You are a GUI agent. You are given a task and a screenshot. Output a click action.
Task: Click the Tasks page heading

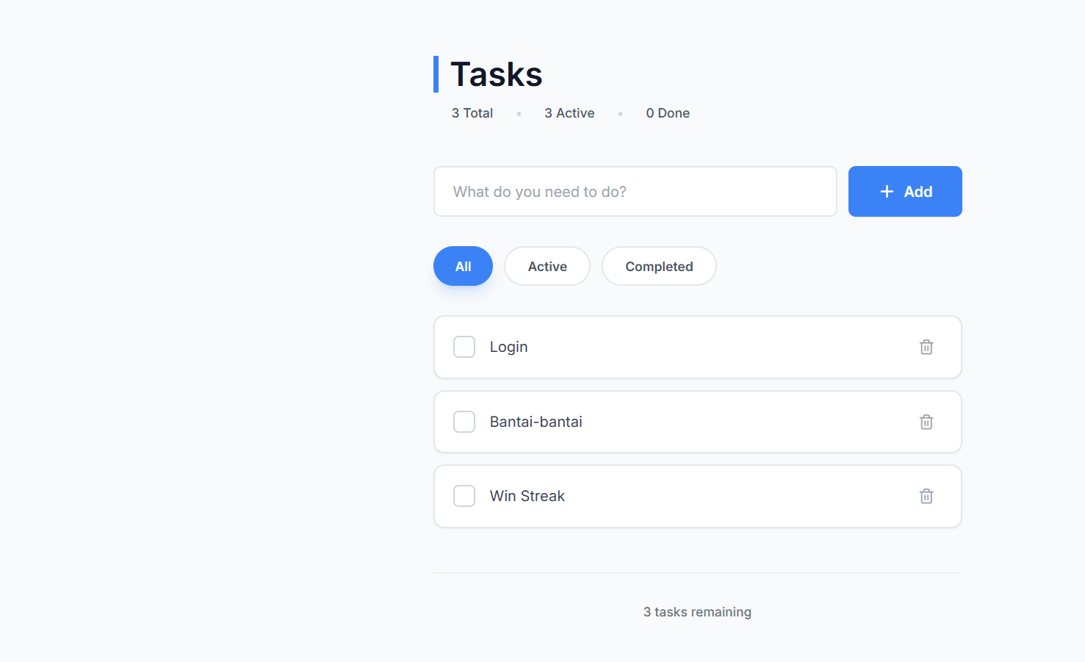click(x=496, y=74)
